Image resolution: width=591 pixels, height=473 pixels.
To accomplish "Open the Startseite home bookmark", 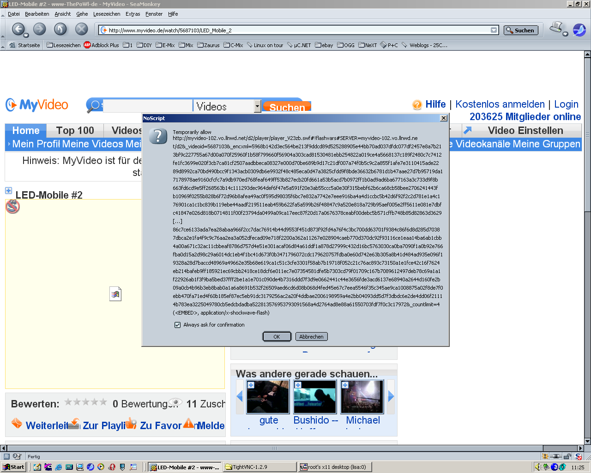I will point(25,45).
